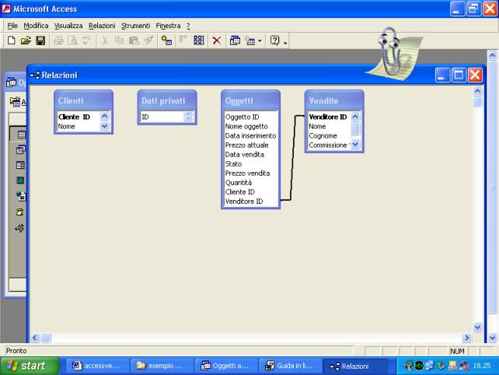The height and width of the screenshot is (375, 499).
Task: Click the Show Table toolbar icon
Action: tap(166, 40)
